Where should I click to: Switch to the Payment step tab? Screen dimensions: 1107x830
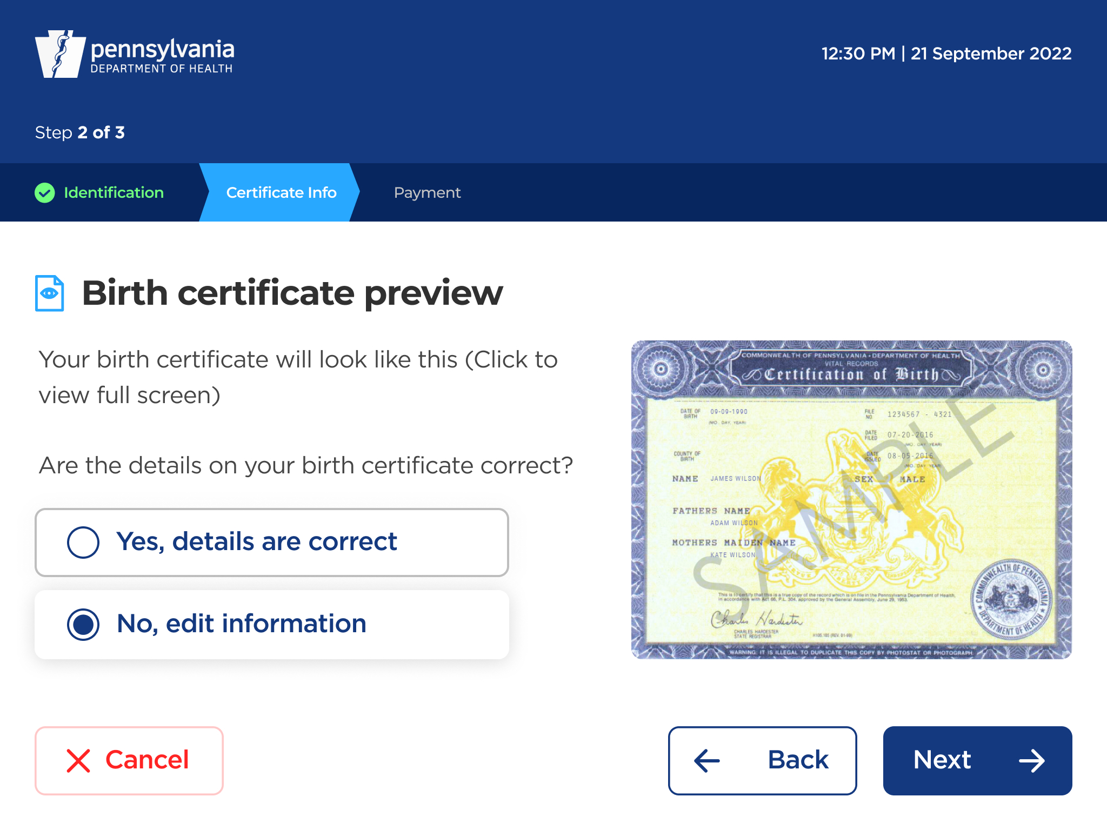(x=427, y=193)
